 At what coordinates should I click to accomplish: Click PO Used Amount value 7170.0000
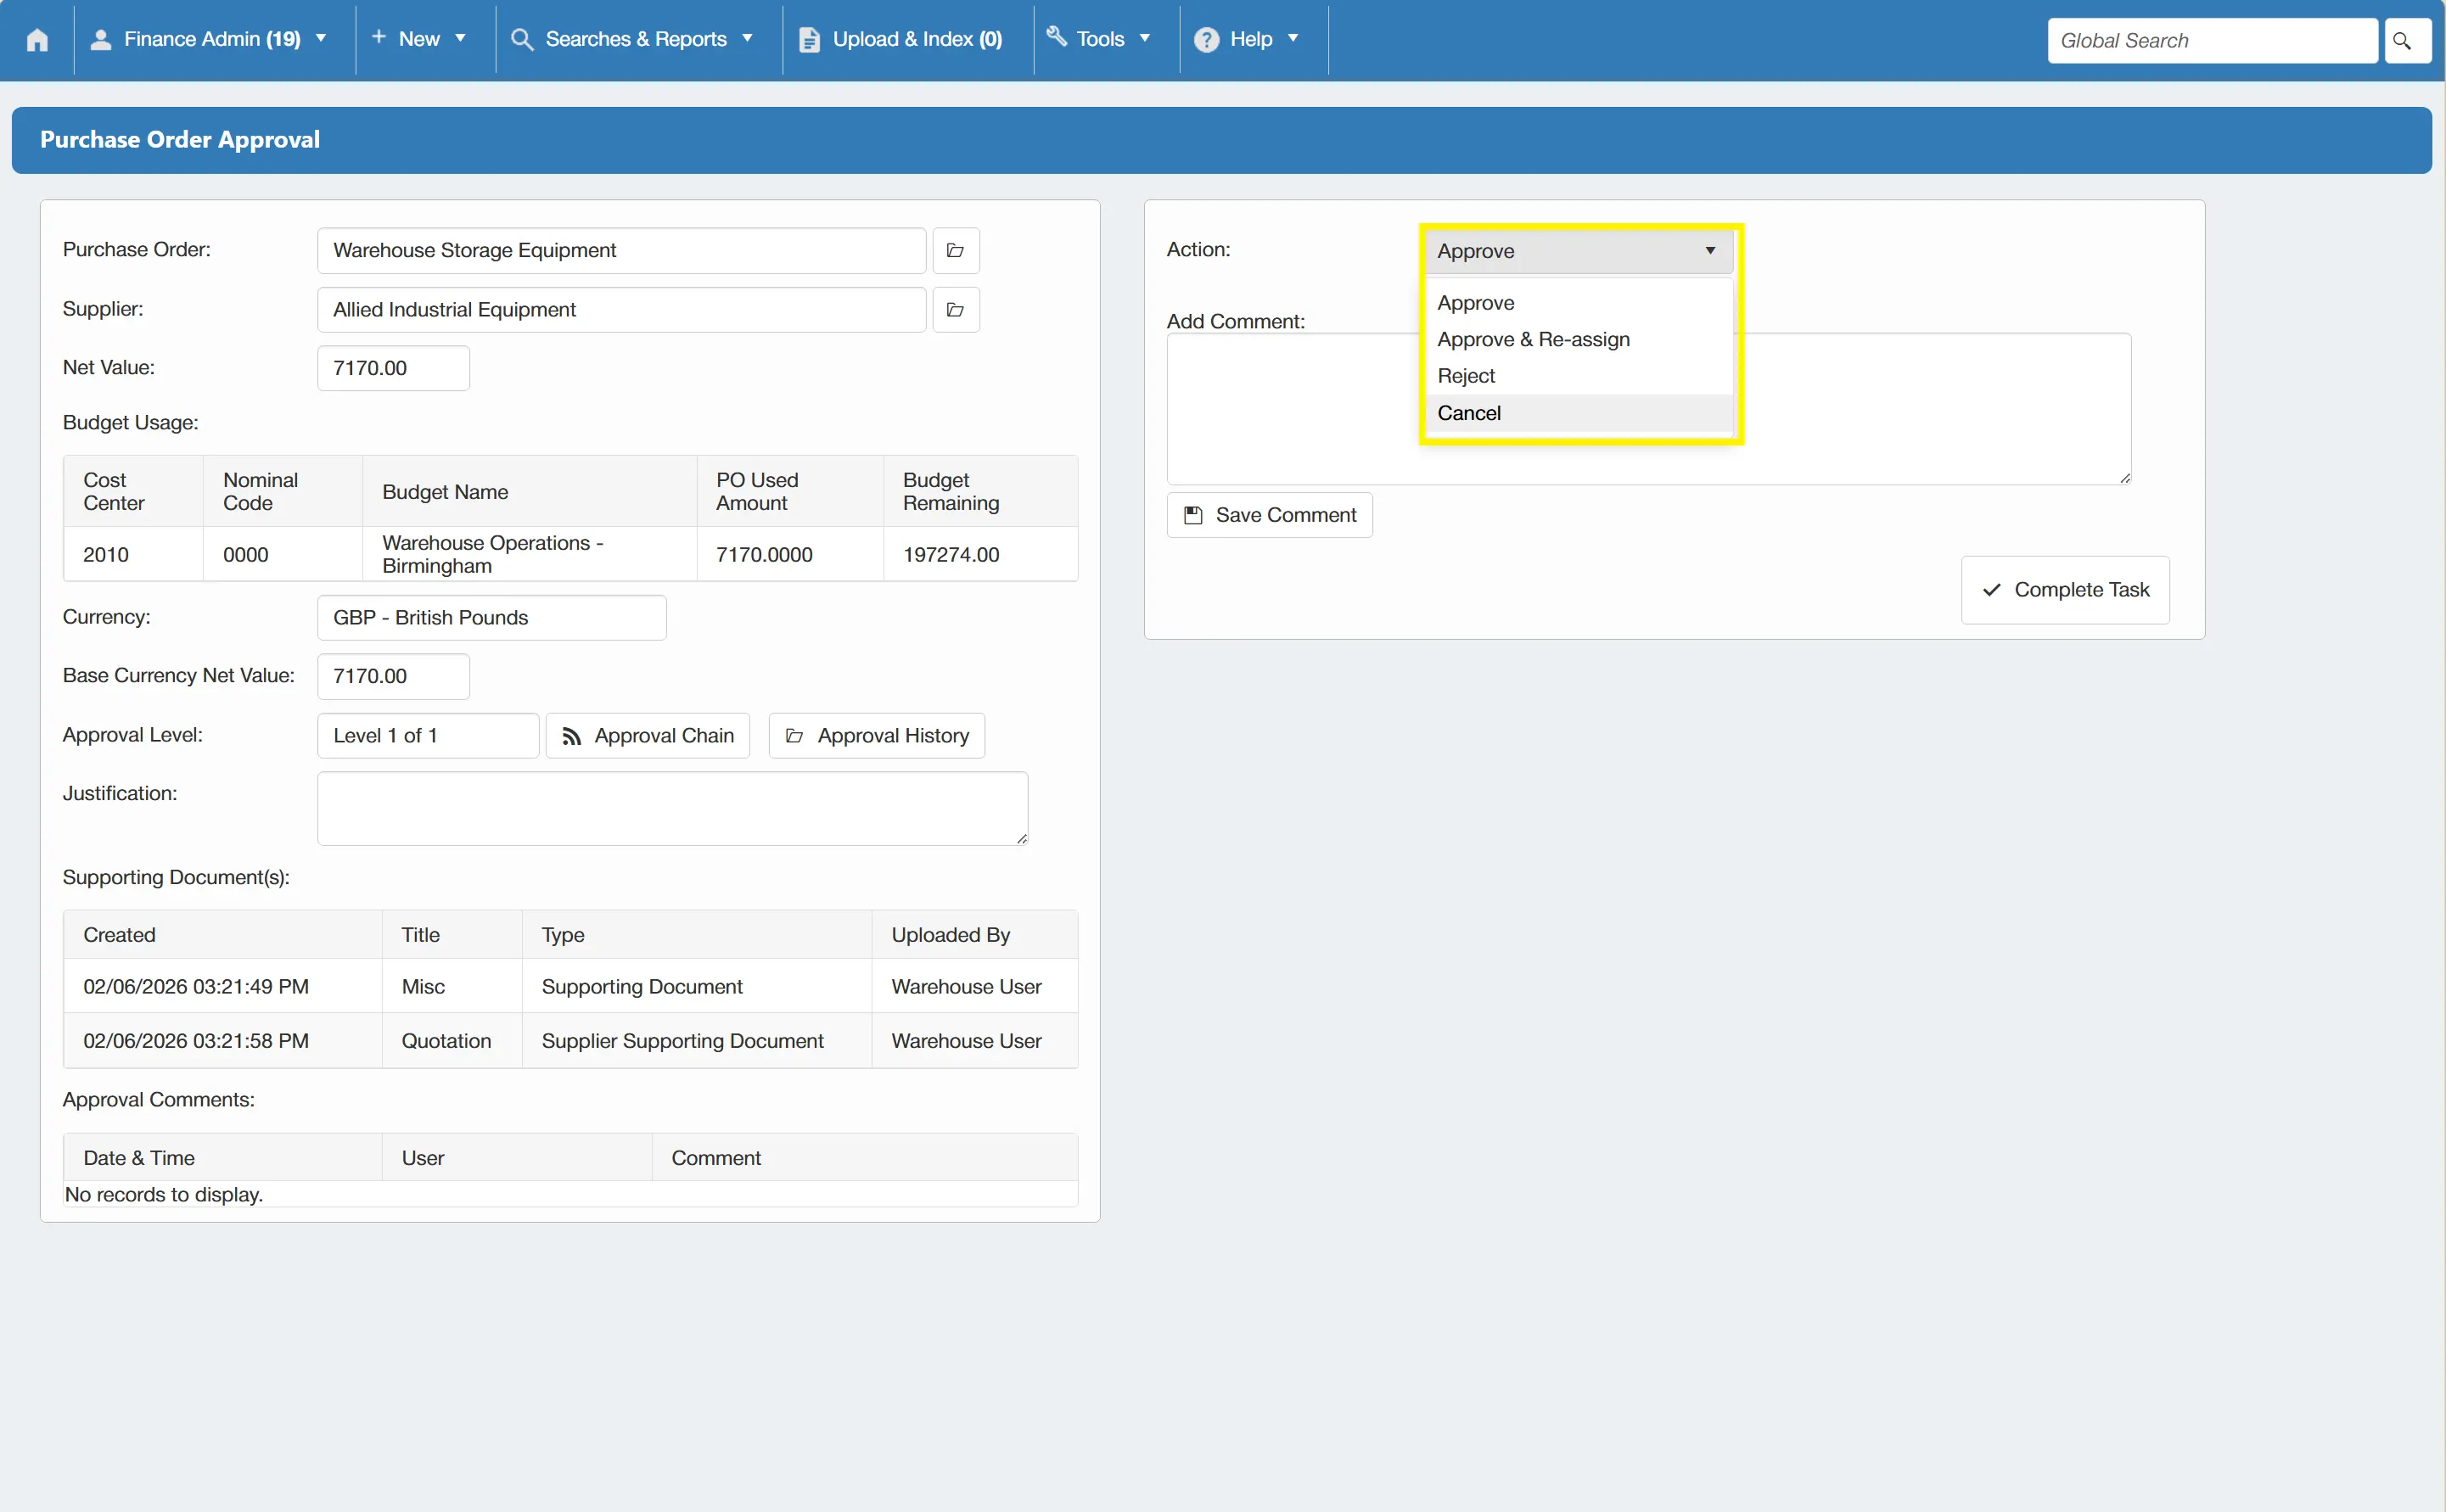(764, 555)
